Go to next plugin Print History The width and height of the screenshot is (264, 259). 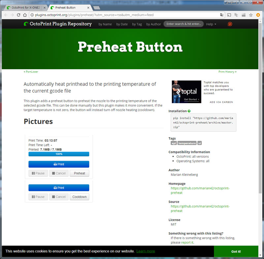pyautogui.click(x=227, y=72)
